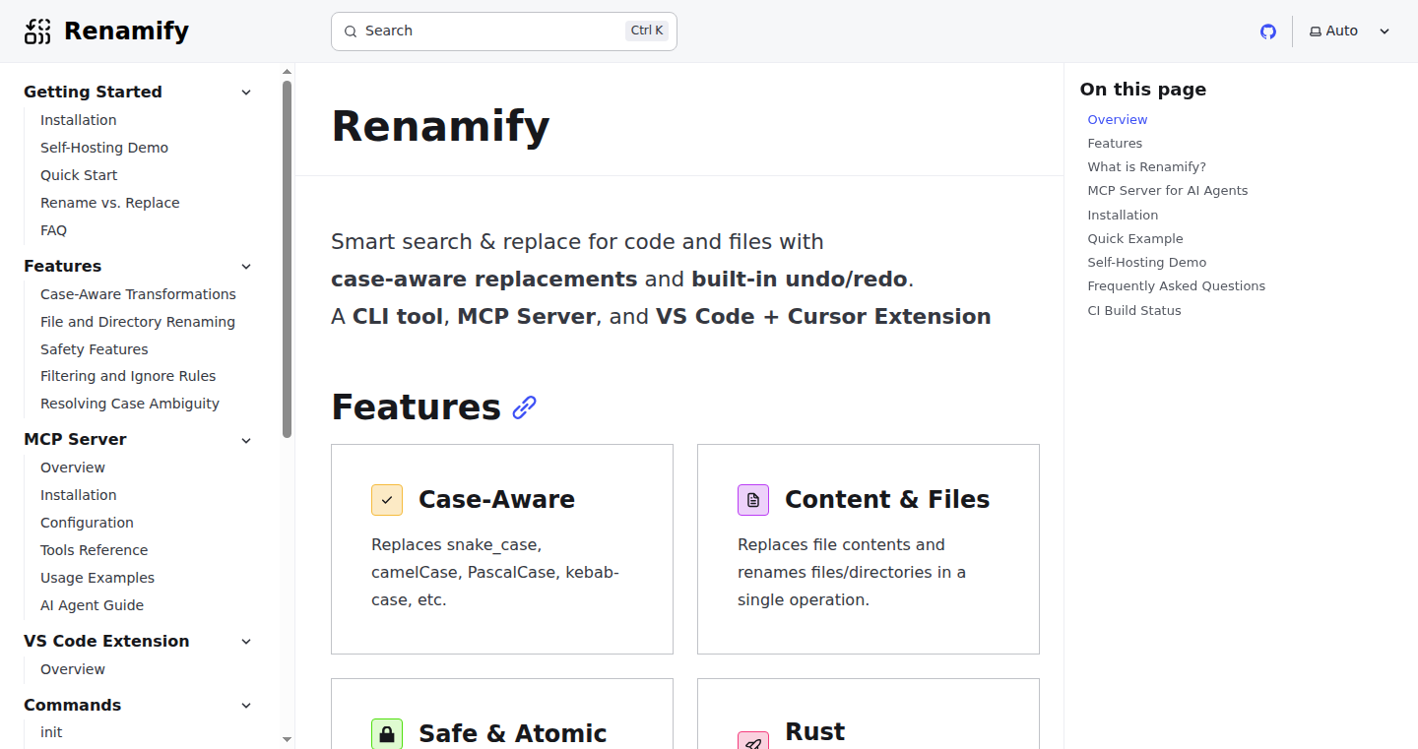Open the Auto theme dropdown

(1349, 31)
